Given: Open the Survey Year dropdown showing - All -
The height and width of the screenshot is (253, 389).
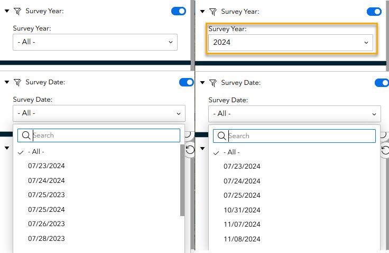Looking at the screenshot, I should (x=95, y=42).
